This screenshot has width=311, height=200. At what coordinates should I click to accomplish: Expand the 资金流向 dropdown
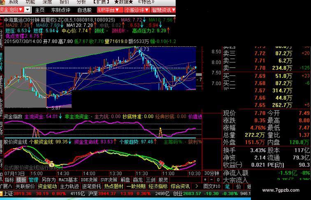click(12, 10)
